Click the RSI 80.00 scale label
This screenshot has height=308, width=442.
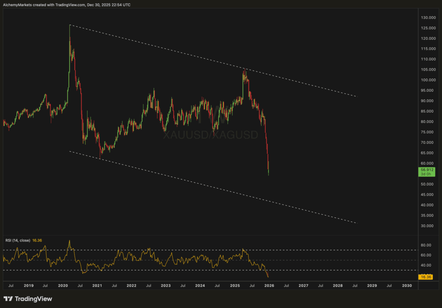[x=426, y=245]
